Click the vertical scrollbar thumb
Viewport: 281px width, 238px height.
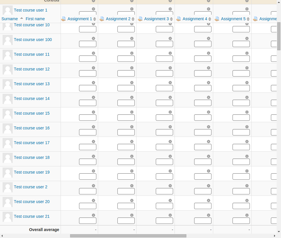(x=279, y=36)
